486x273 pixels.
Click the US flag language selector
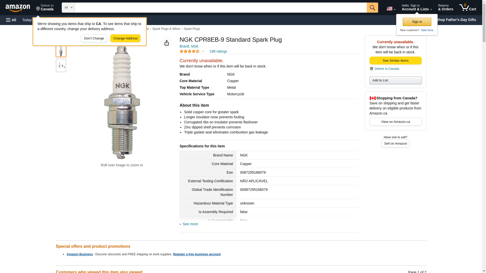(391, 9)
